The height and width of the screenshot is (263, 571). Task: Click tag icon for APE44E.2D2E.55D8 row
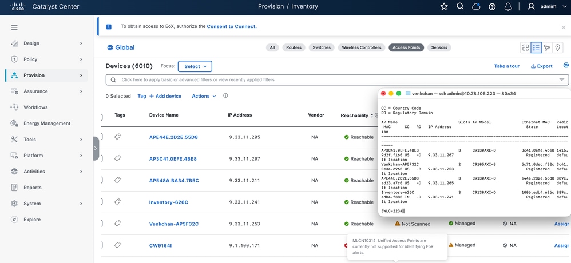click(117, 137)
